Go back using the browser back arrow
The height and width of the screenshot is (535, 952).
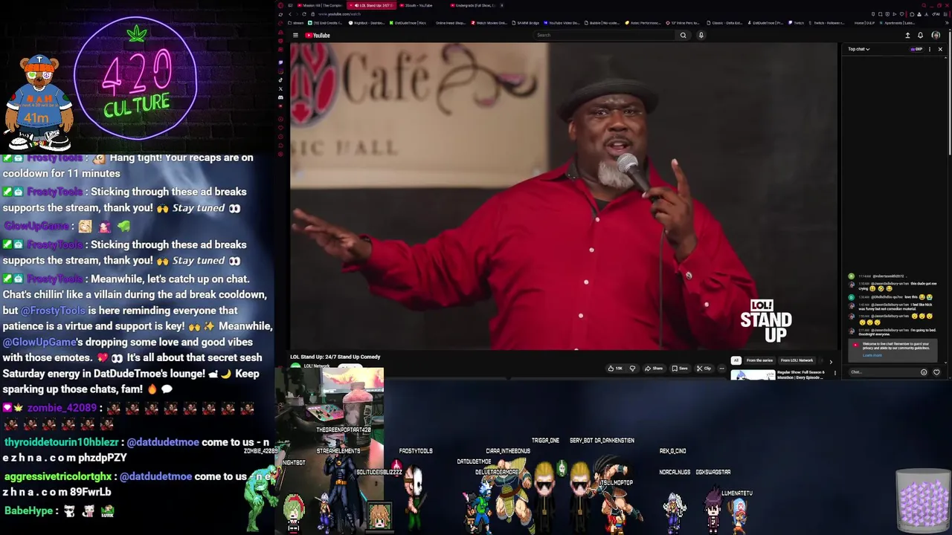291,14
